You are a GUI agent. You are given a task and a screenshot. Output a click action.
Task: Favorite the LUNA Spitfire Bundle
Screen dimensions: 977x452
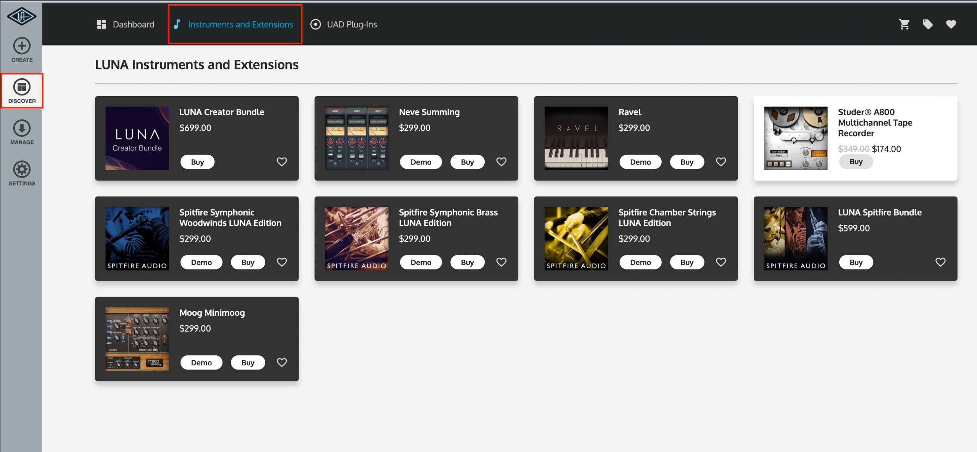click(940, 262)
